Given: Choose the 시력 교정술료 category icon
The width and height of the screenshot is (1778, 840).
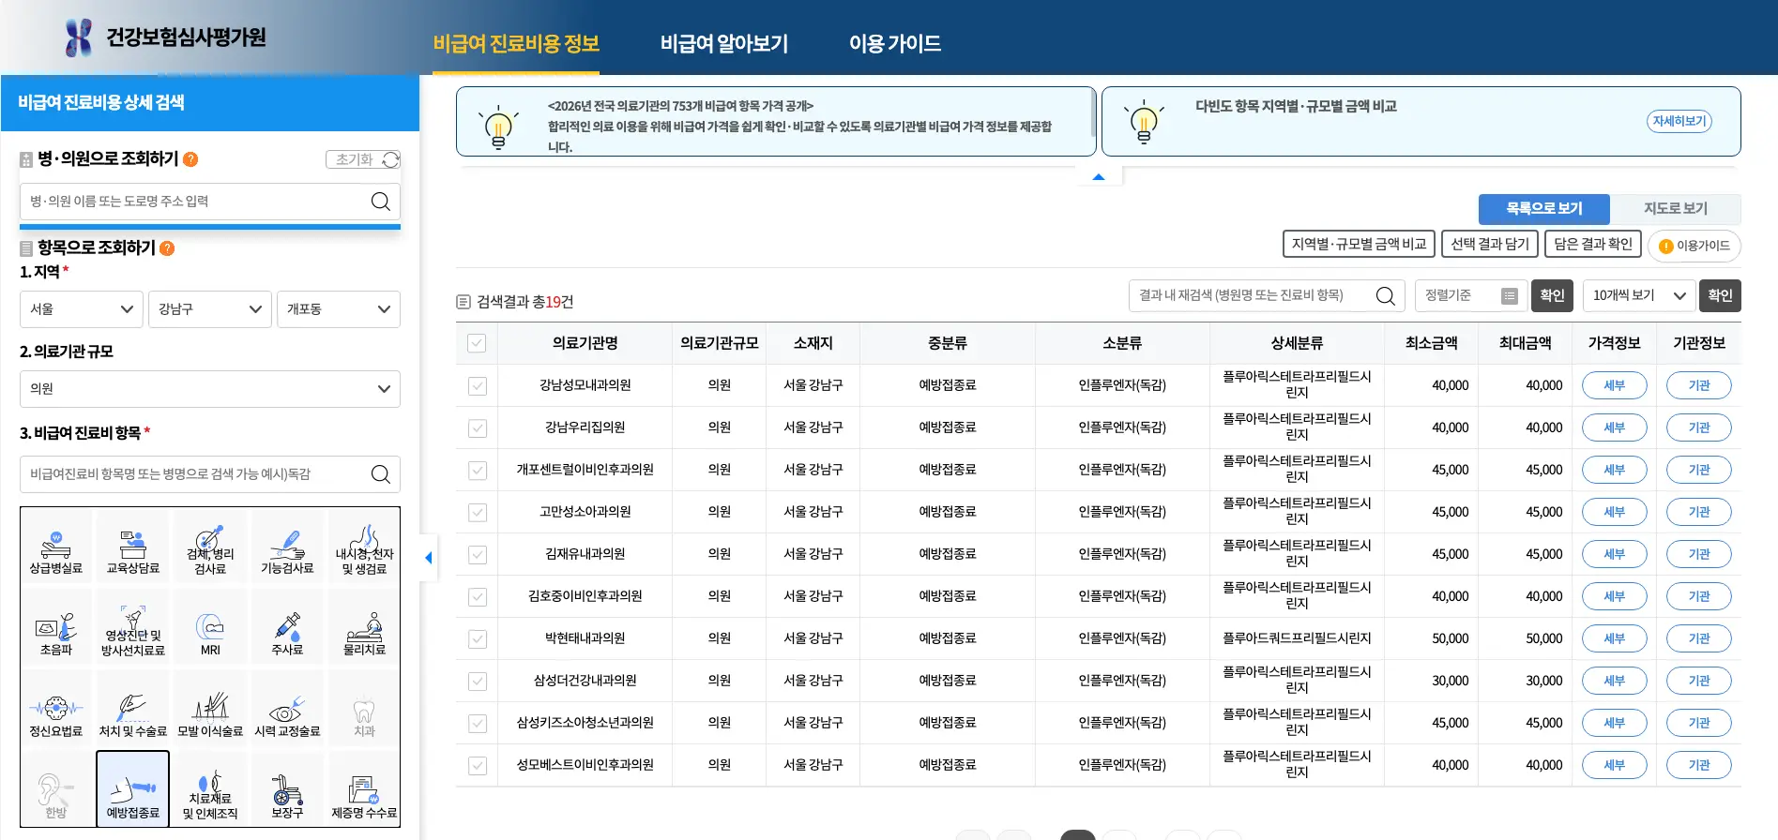Looking at the screenshot, I should pos(287,709).
